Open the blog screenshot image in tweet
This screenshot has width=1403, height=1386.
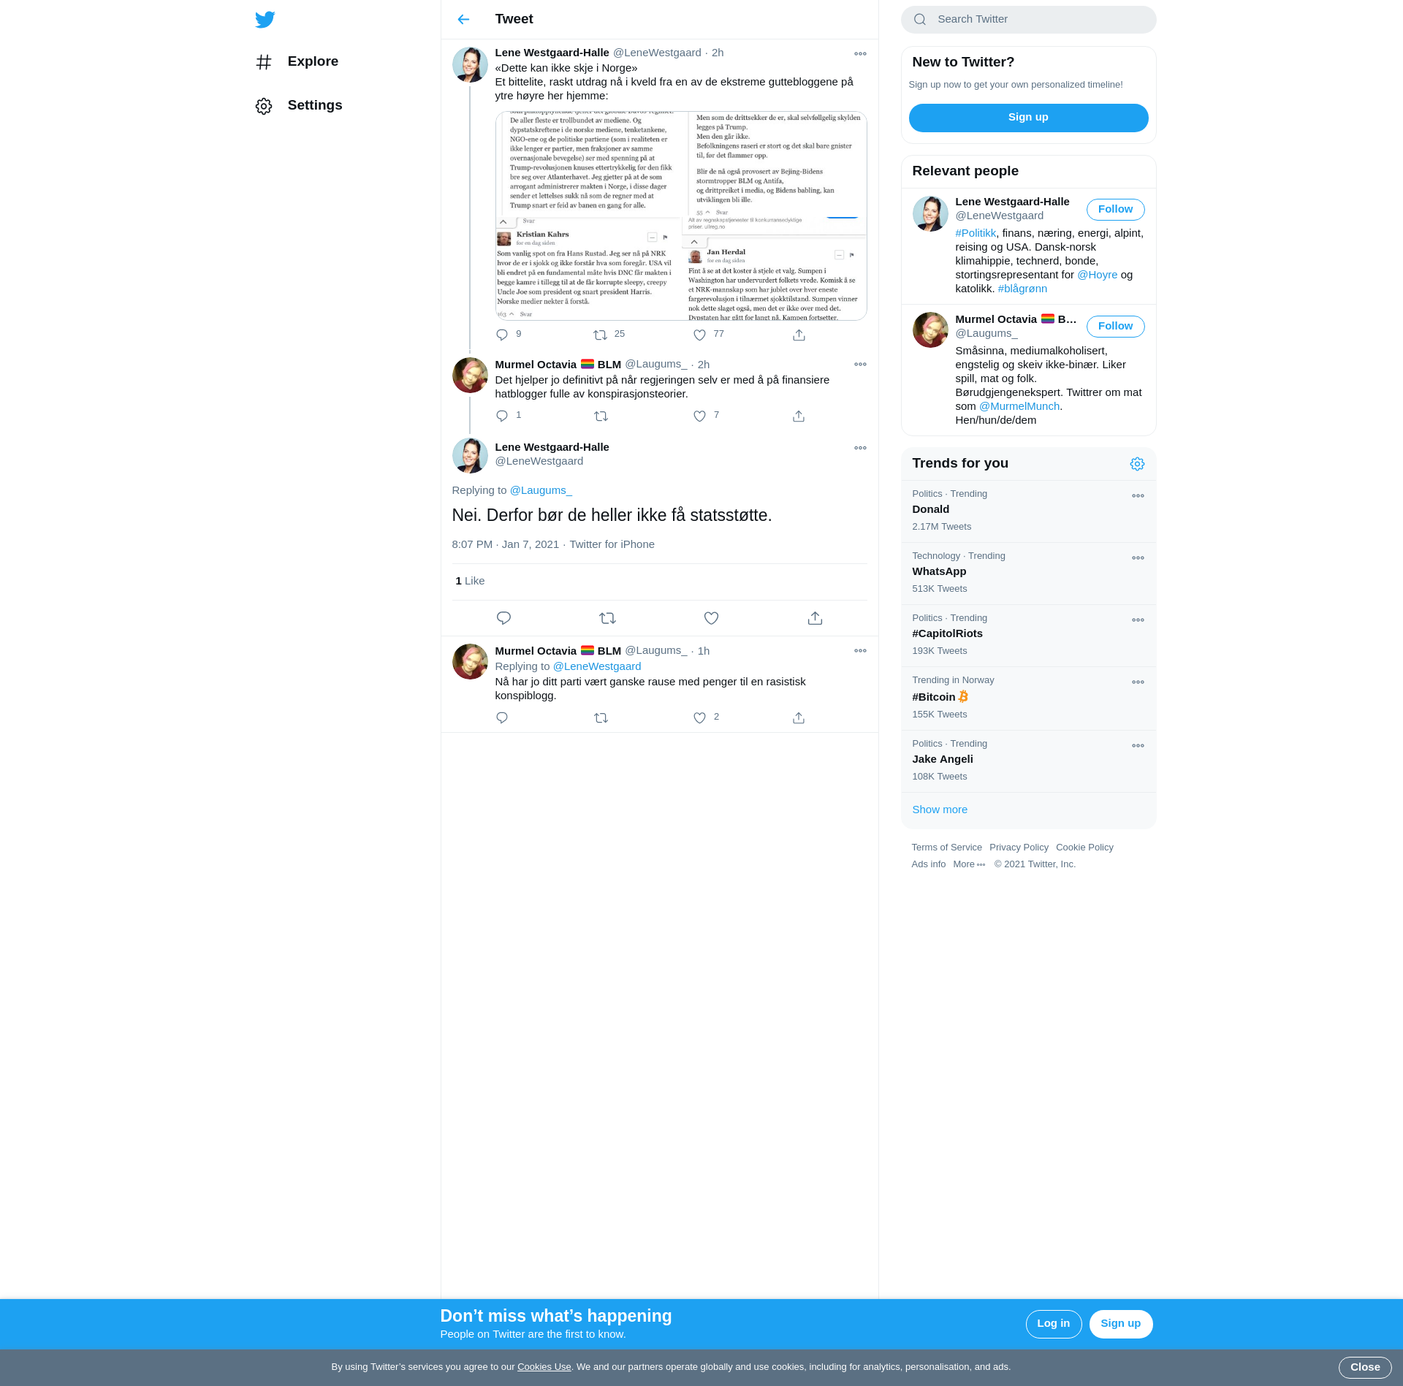681,216
